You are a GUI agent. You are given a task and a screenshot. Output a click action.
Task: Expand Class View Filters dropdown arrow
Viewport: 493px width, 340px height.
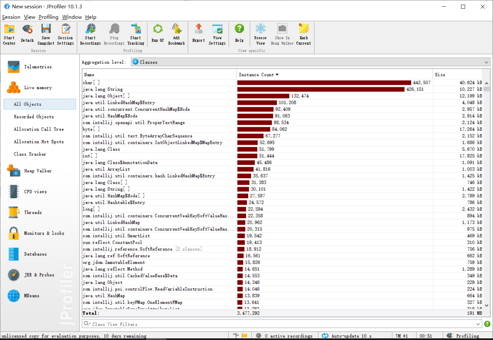click(x=478, y=324)
